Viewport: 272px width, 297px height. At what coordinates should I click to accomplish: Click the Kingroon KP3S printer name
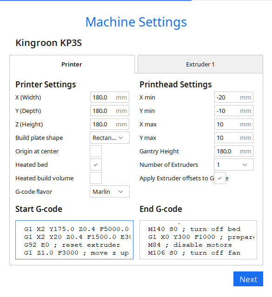click(49, 43)
